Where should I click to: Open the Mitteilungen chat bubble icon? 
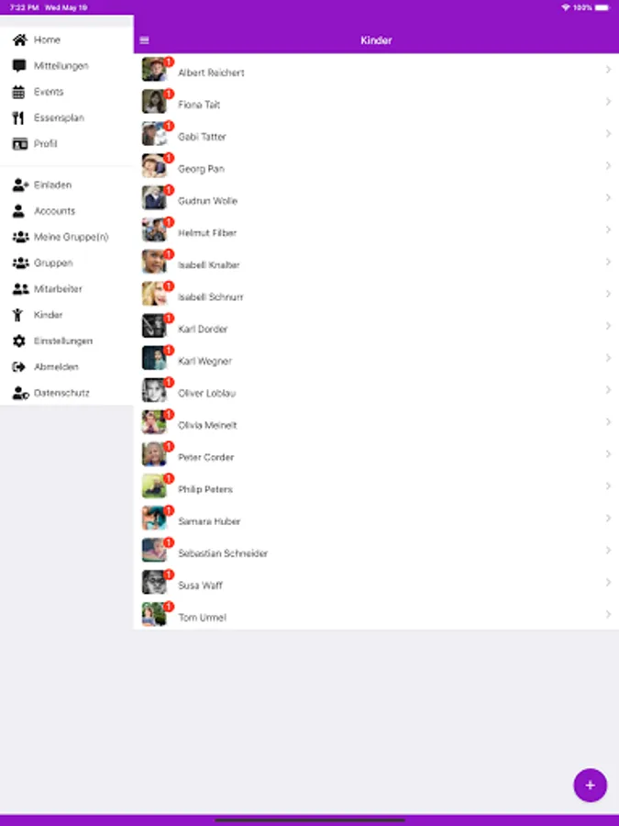(x=19, y=66)
